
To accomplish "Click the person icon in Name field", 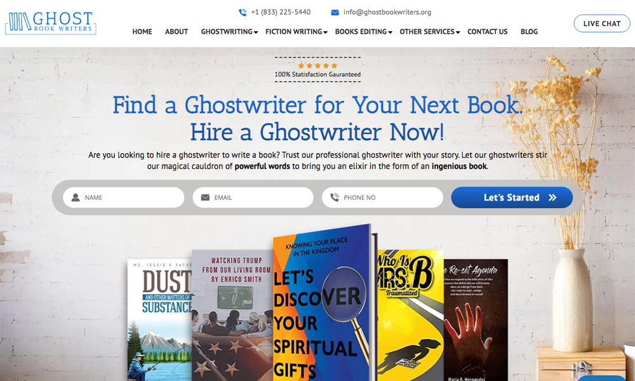I will point(76,197).
